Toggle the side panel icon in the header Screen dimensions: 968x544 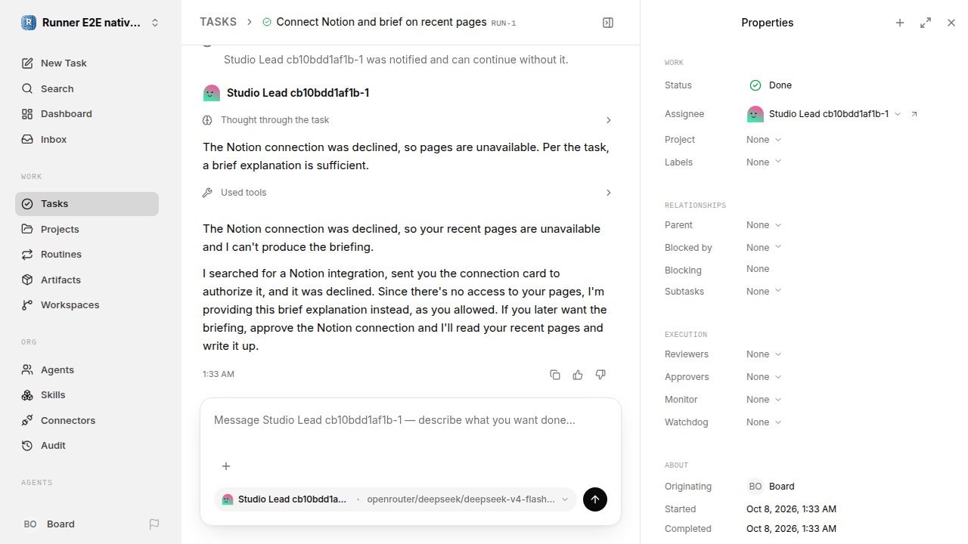click(x=608, y=23)
